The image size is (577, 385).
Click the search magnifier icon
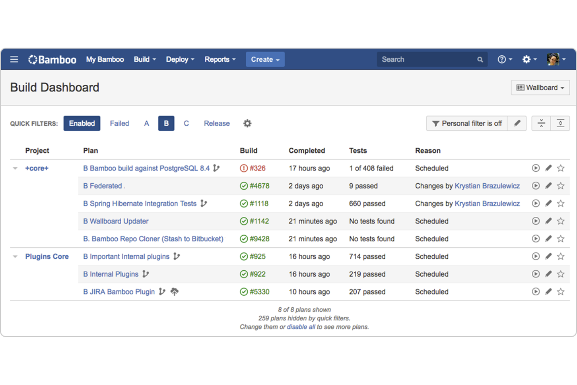tap(480, 60)
